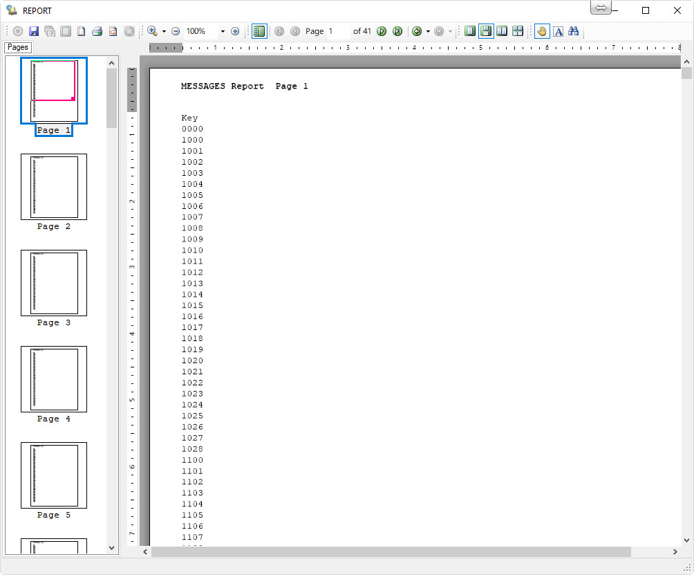Viewport: 694px width, 575px height.
Task: Navigate back with green left arrow
Action: (417, 31)
